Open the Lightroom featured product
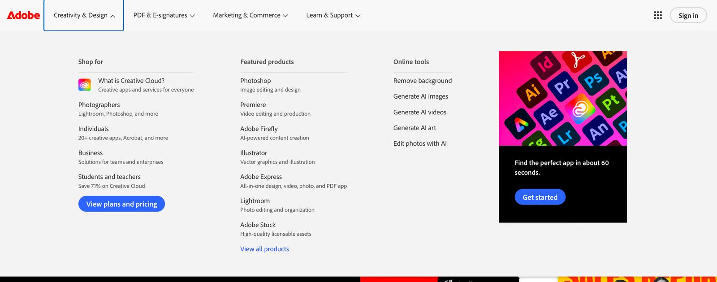Image resolution: width=717 pixels, height=282 pixels. (255, 201)
